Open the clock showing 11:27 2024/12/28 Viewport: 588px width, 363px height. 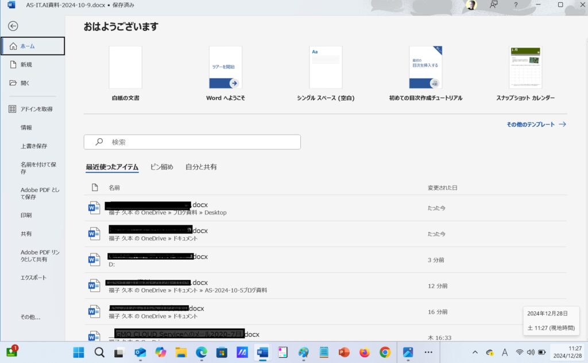[567, 352]
